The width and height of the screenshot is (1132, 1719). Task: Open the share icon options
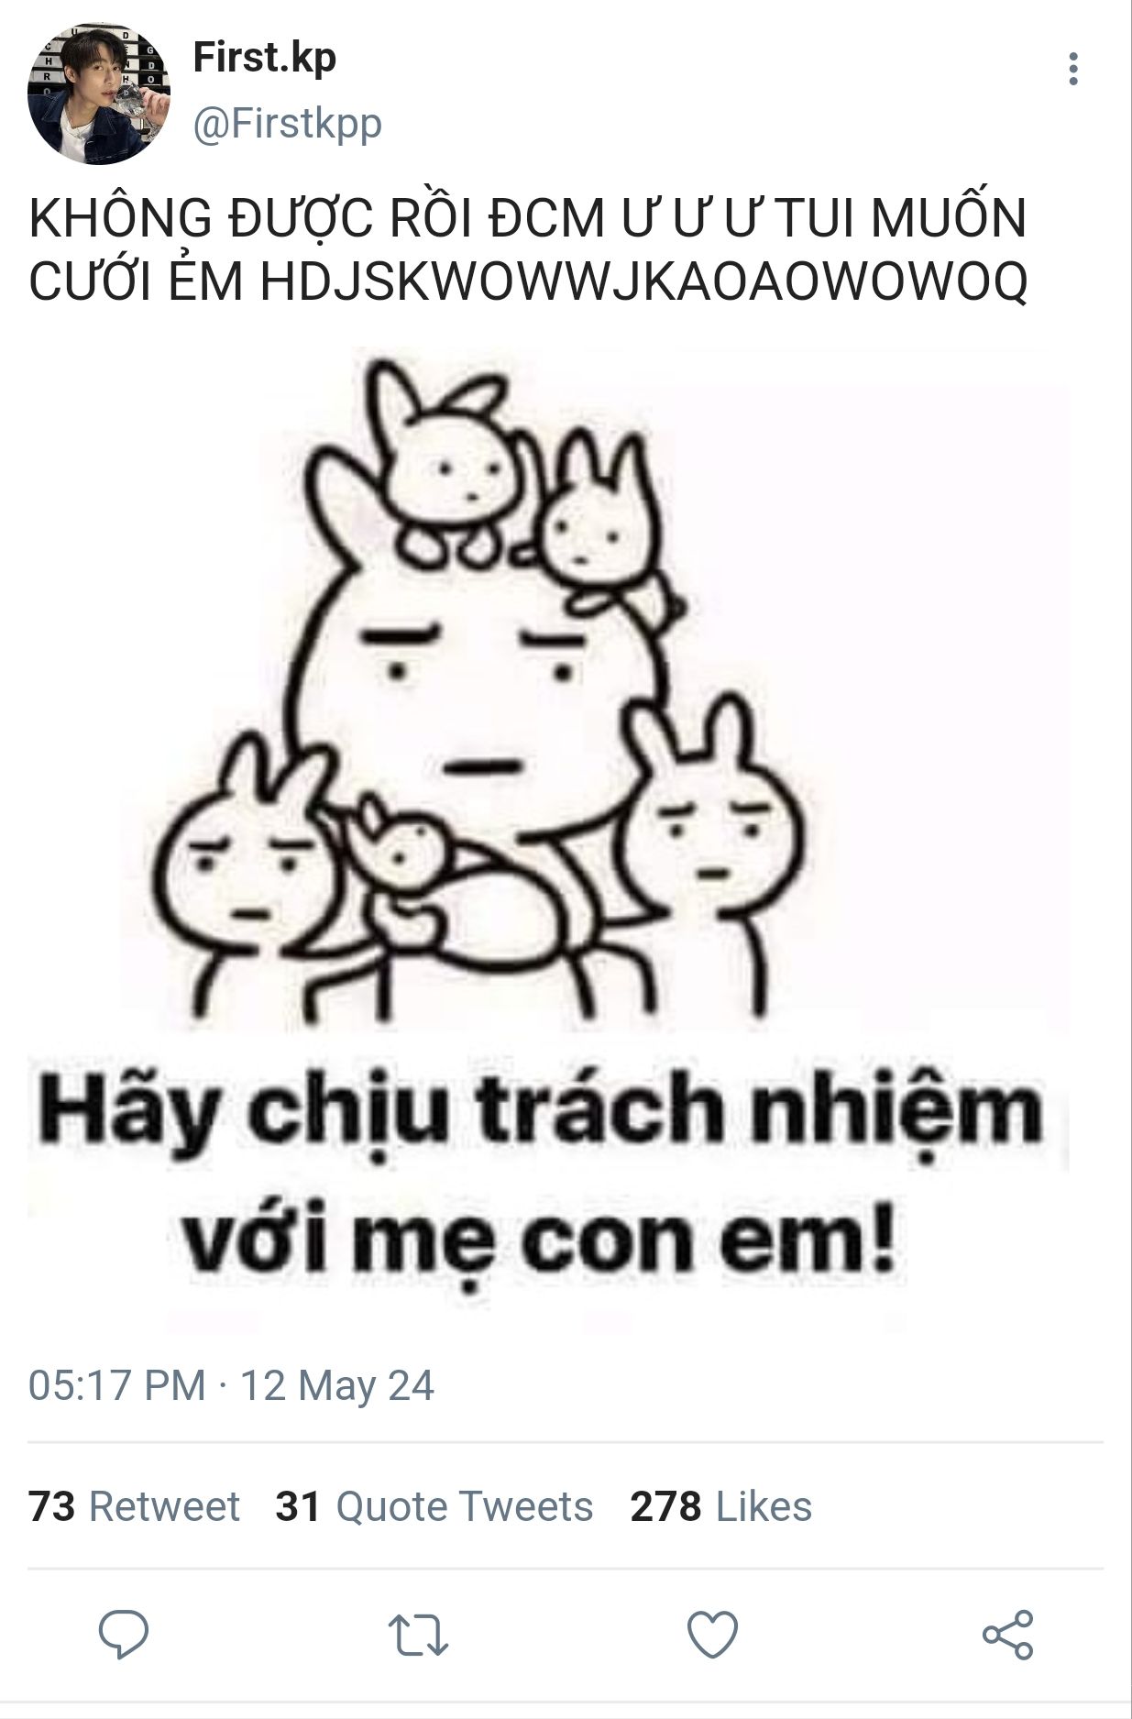click(x=1007, y=1635)
